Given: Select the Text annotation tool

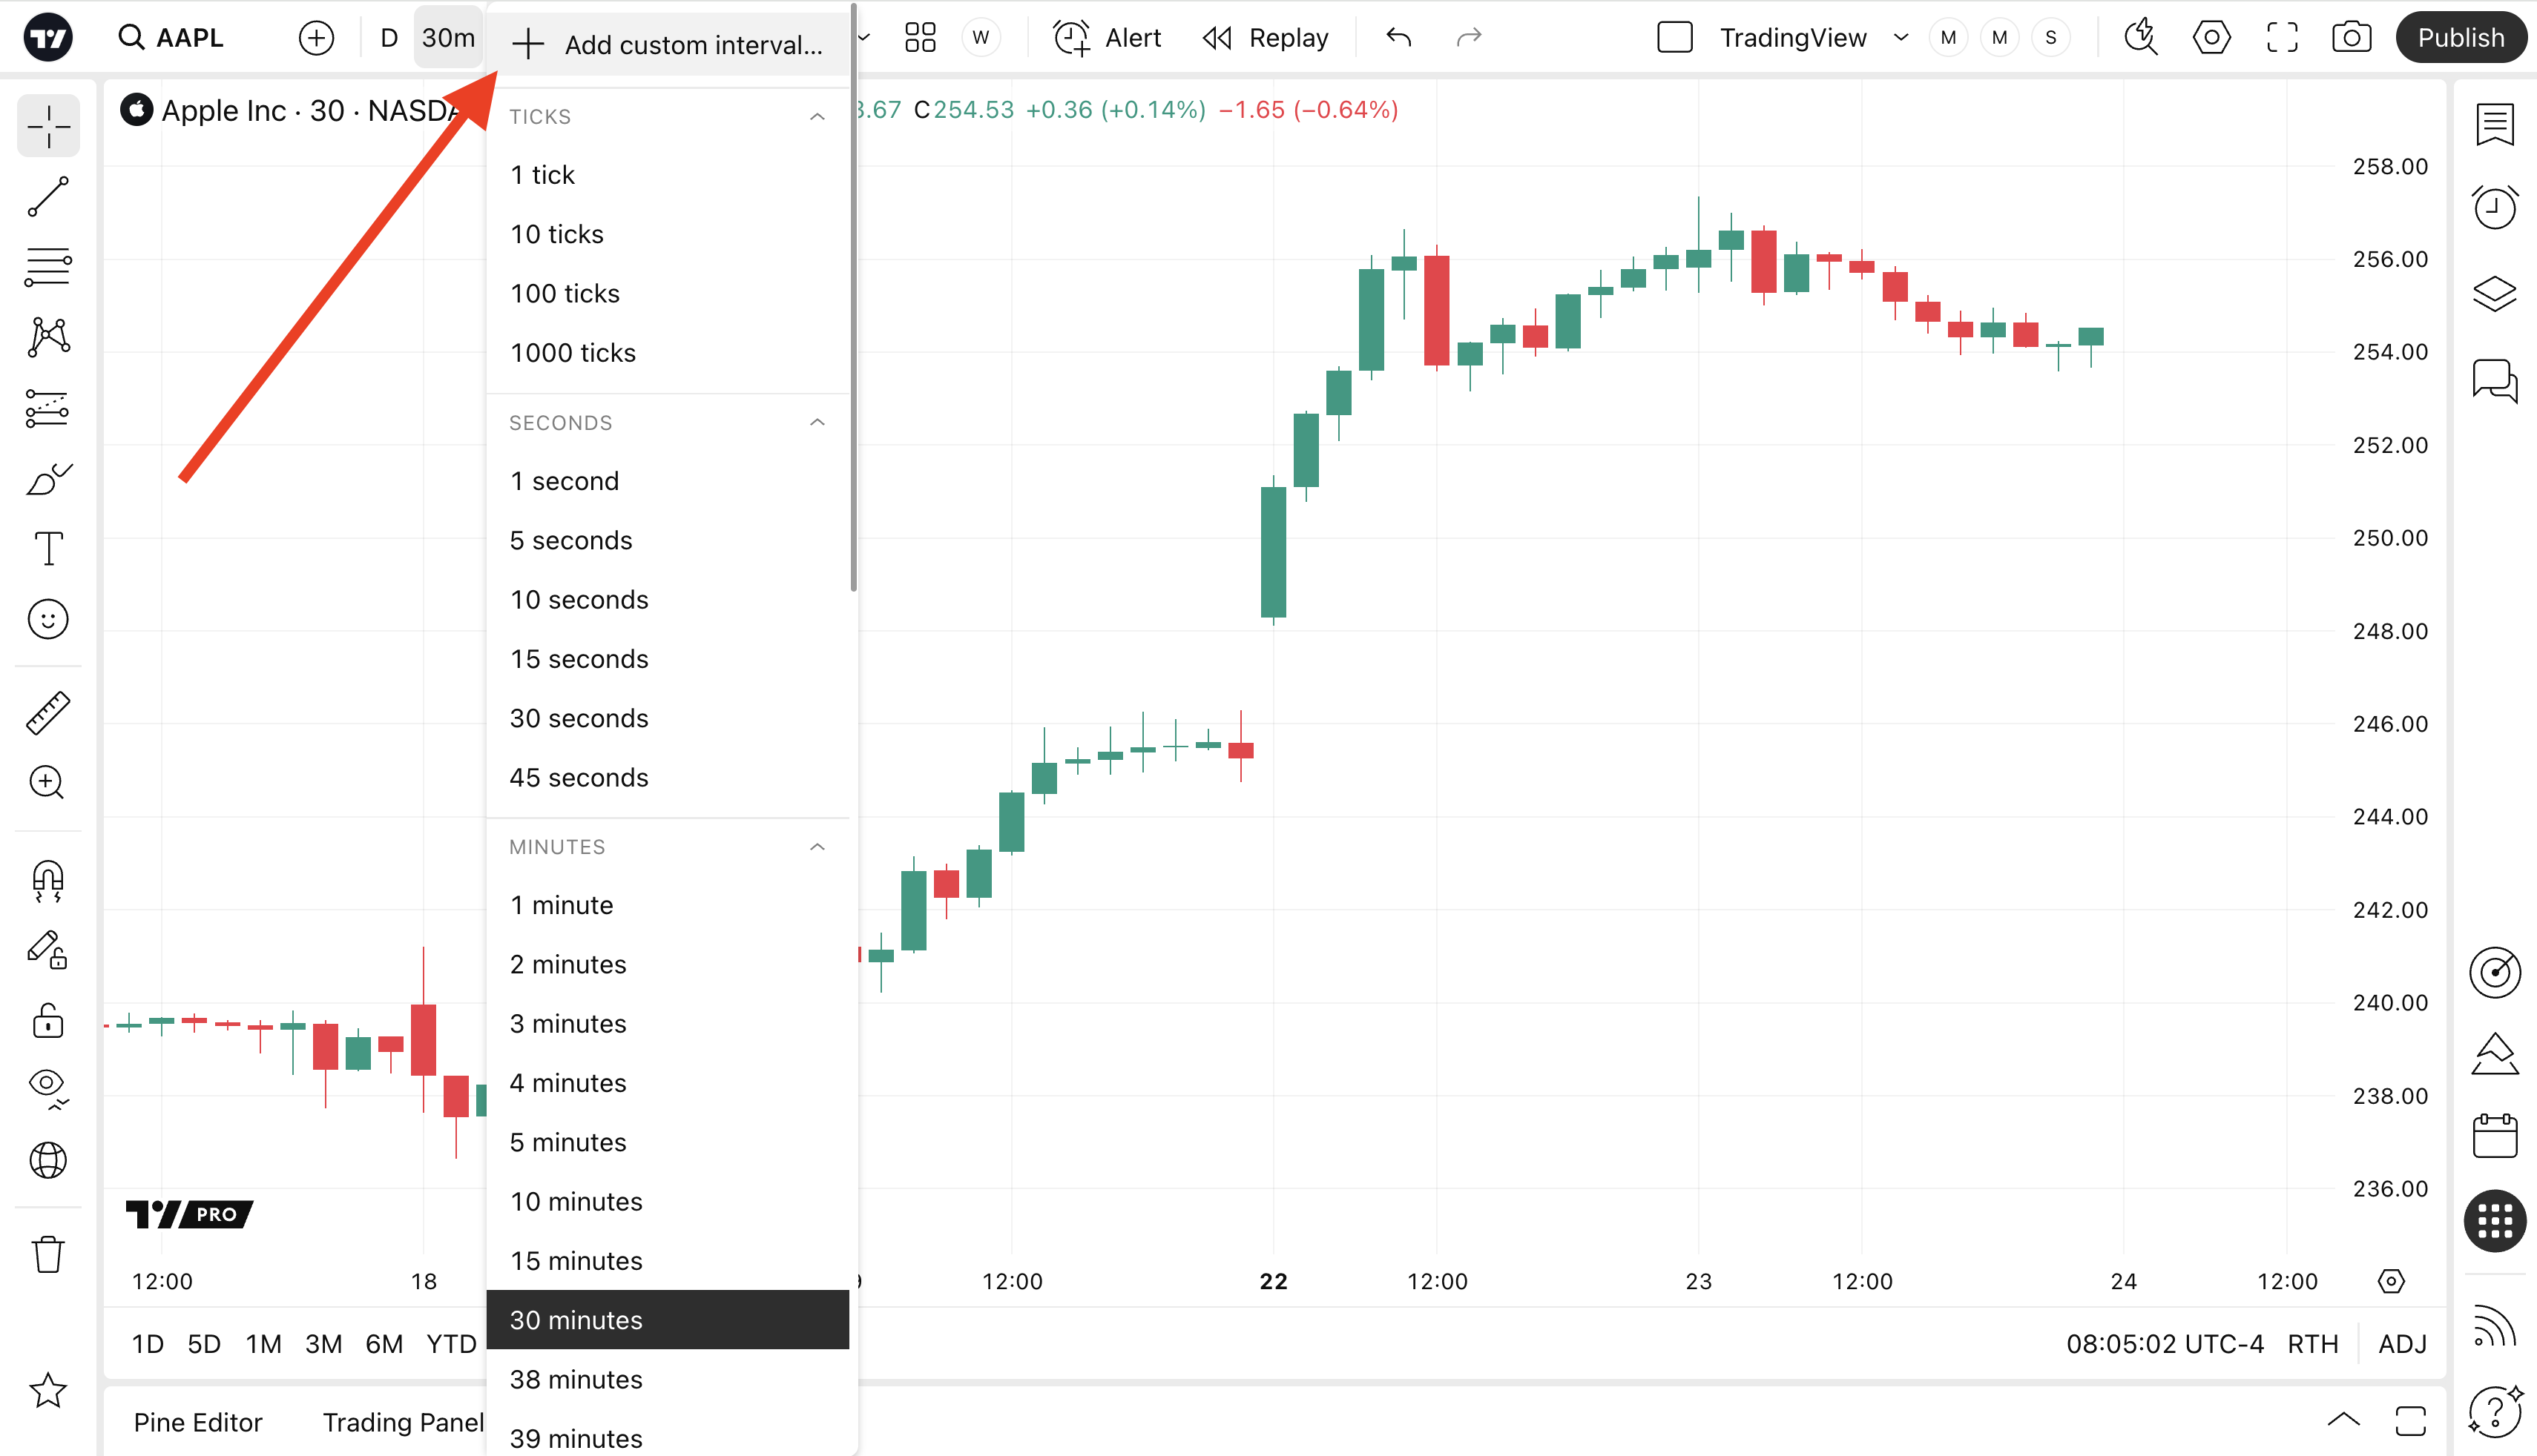Looking at the screenshot, I should [x=48, y=549].
